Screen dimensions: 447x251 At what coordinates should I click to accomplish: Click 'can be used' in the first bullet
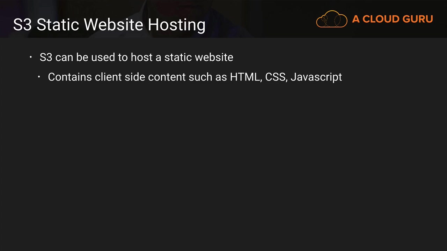(x=85, y=57)
